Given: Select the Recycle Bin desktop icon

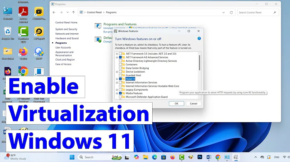Looking at the screenshot, I should pos(8,33).
